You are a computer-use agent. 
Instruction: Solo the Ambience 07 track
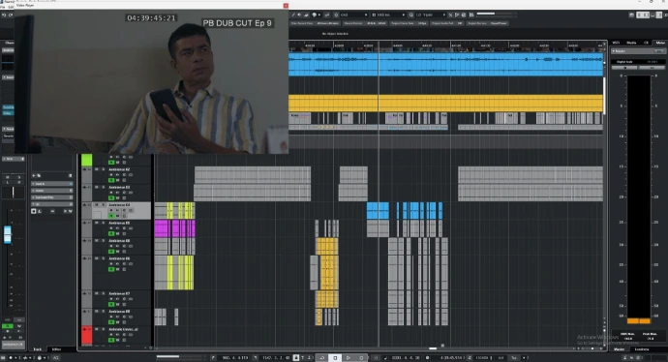coord(103,294)
